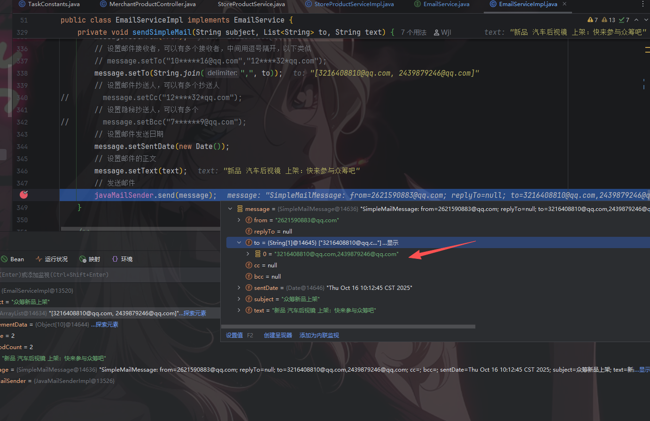Click '探索元素' on the elementData row
The height and width of the screenshot is (421, 650).
point(107,325)
